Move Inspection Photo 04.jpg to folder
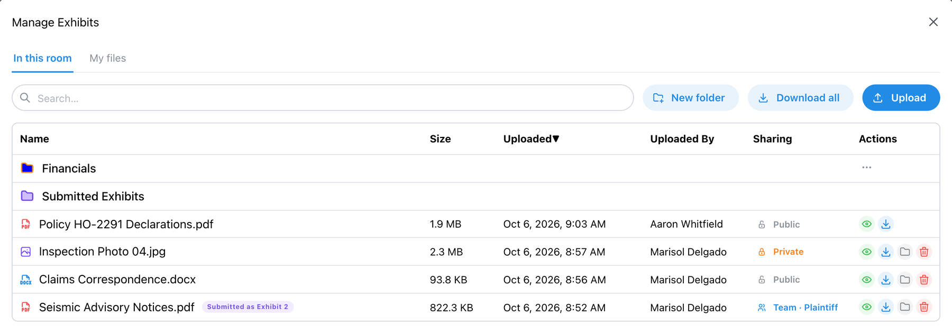Viewport: 952px width, 334px height. click(x=905, y=252)
